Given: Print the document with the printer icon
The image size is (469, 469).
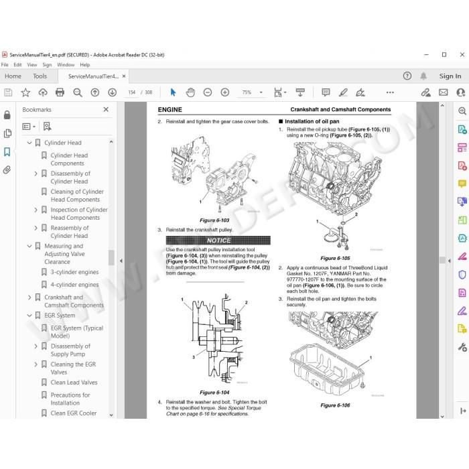Looking at the screenshot, I should click(60, 92).
